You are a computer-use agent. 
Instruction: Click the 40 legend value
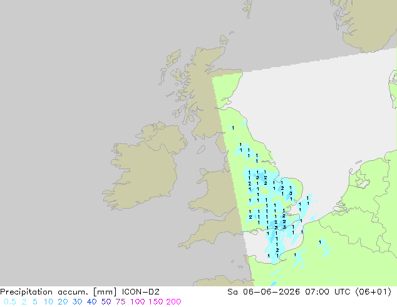pyautogui.click(x=91, y=302)
